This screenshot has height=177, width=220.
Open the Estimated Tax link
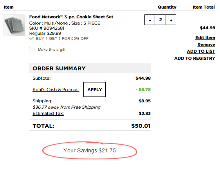(48, 113)
